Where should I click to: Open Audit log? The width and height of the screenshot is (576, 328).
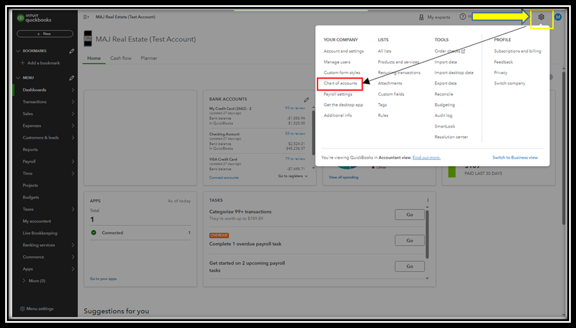[443, 115]
